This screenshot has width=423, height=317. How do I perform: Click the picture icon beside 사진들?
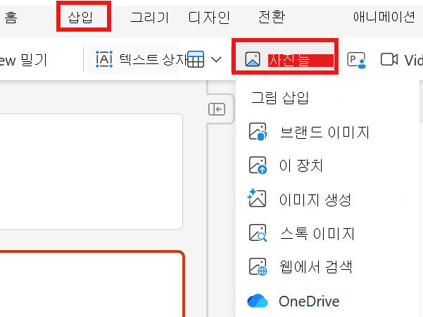pyautogui.click(x=253, y=59)
